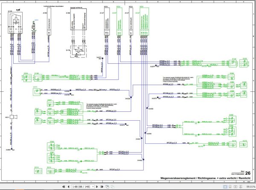Click the title Wegenverskeersreglement / Richtingaanw. + extra verlicht / Remlicht
Screen dimensions: 256x190
click(x=205, y=178)
